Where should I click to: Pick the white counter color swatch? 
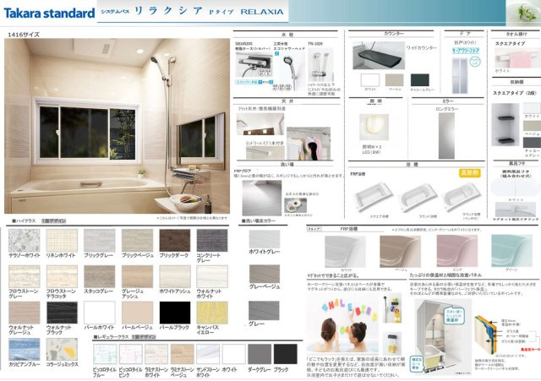pos(370,80)
